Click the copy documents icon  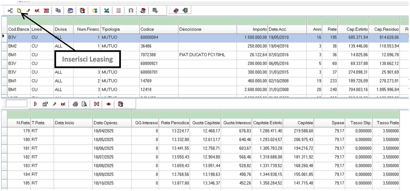58,11
